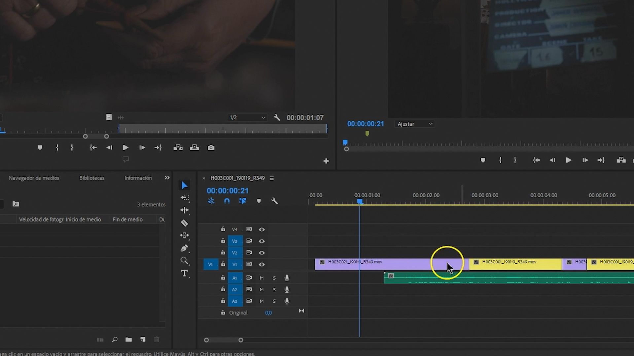The image size is (634, 356).
Task: Open the Ajustar zoom level dropdown
Action: (x=414, y=124)
